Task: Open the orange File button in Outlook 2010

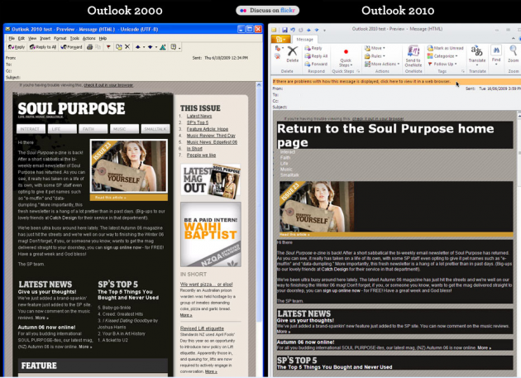Action: pyautogui.click(x=281, y=40)
